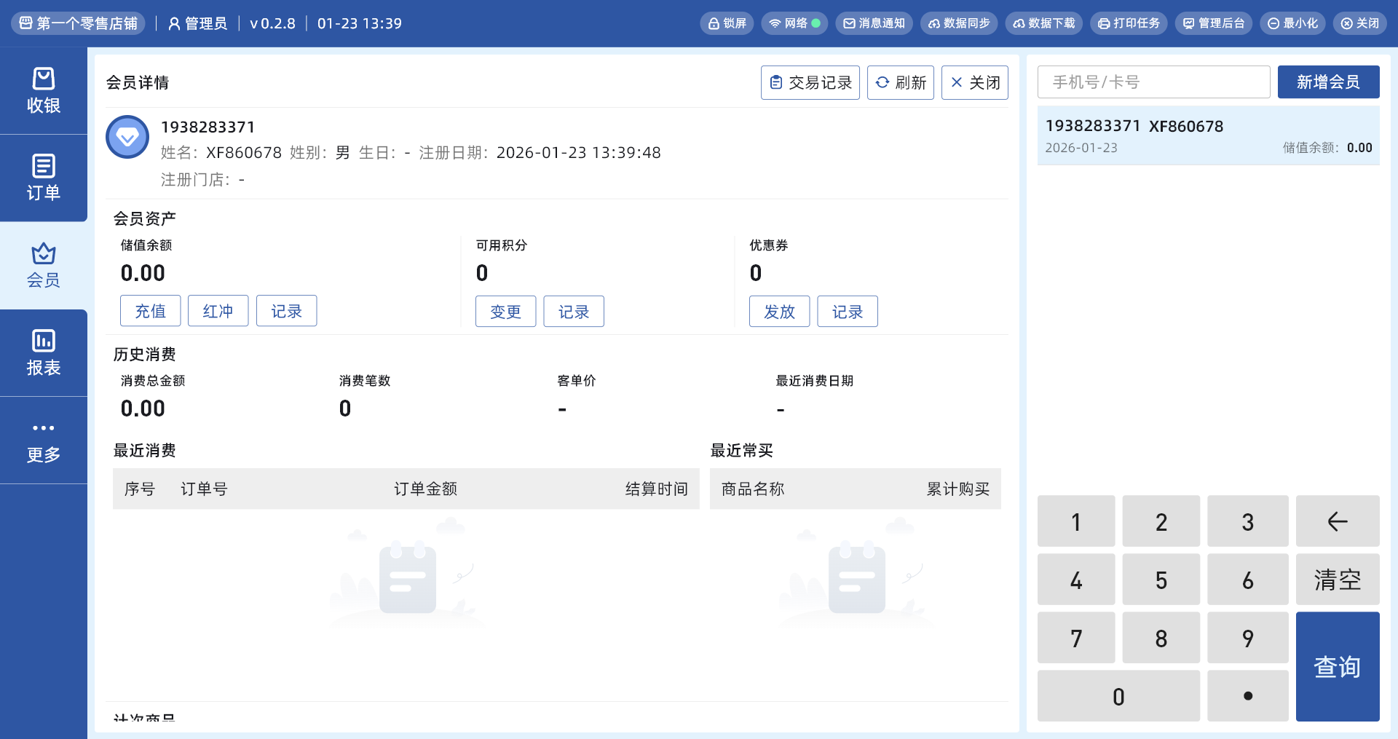1398x739 pixels.
Task: Click 充值 to recharge stored balance
Action: coord(150,311)
